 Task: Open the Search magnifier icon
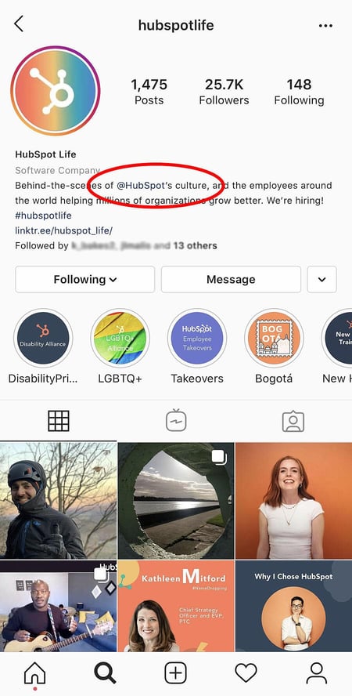(105, 673)
